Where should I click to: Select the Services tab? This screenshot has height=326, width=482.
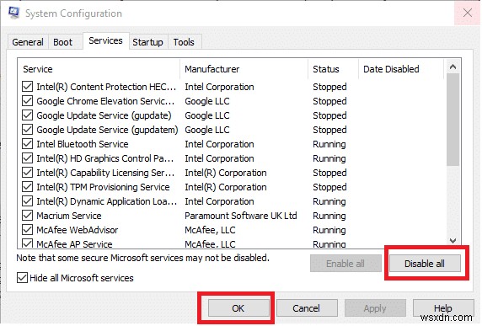coord(105,40)
